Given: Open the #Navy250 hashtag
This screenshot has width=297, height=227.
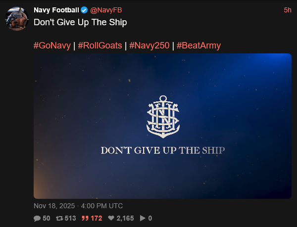Looking at the screenshot, I should pyautogui.click(x=149, y=45).
